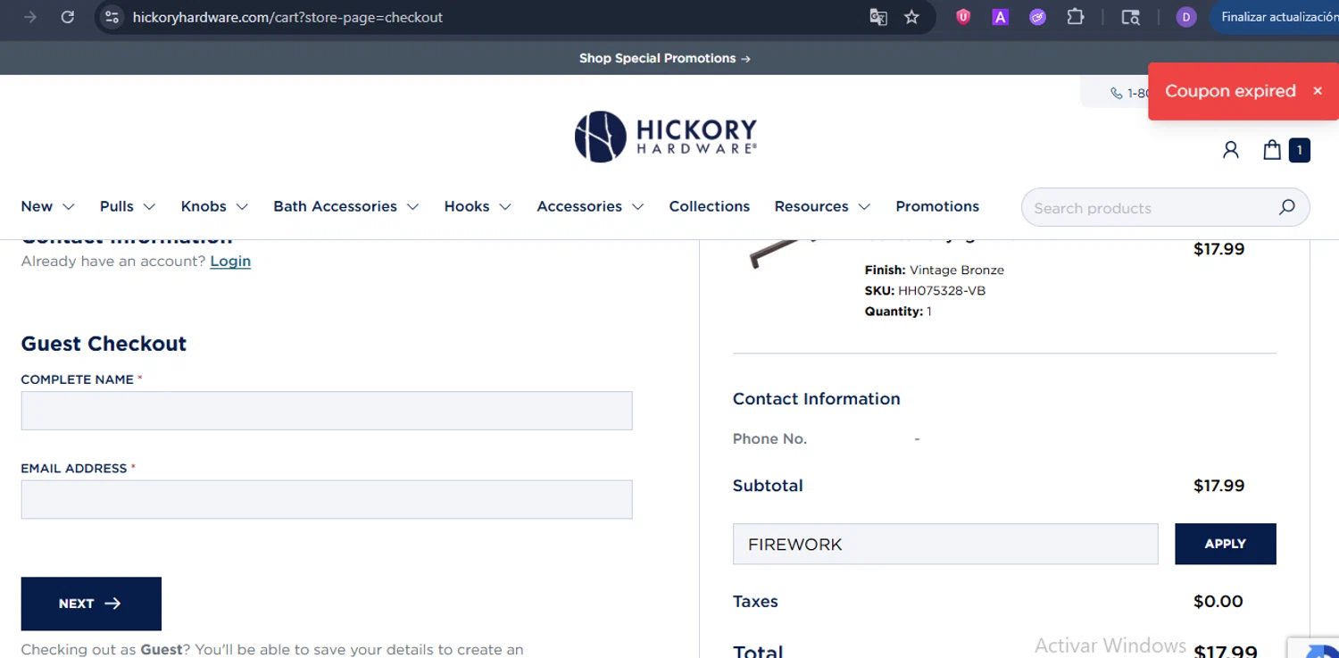Open the red shield extension icon
The width and height of the screenshot is (1339, 658).
[x=963, y=17]
